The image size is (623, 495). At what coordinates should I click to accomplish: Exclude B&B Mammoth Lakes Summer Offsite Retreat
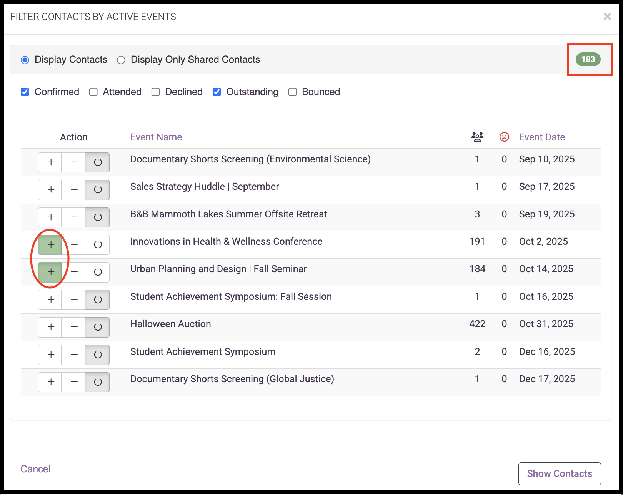pyautogui.click(x=74, y=217)
